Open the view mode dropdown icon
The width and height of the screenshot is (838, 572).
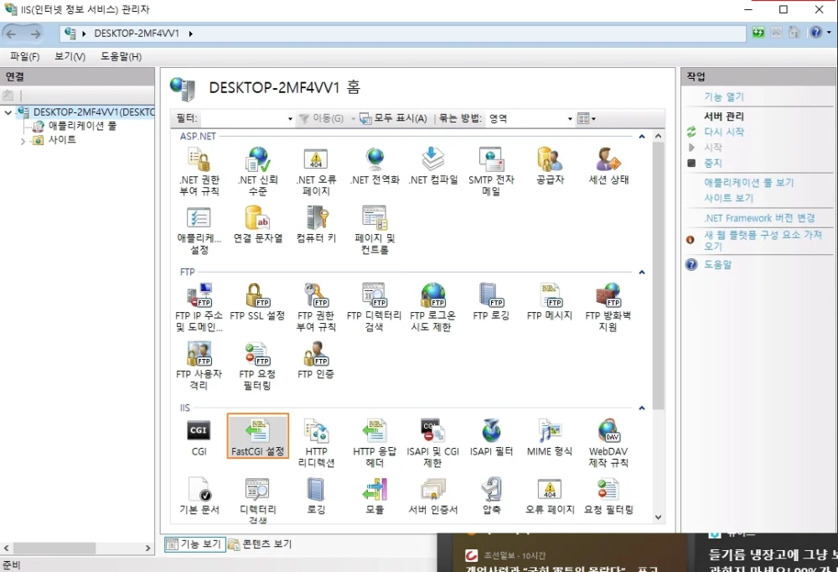[587, 118]
